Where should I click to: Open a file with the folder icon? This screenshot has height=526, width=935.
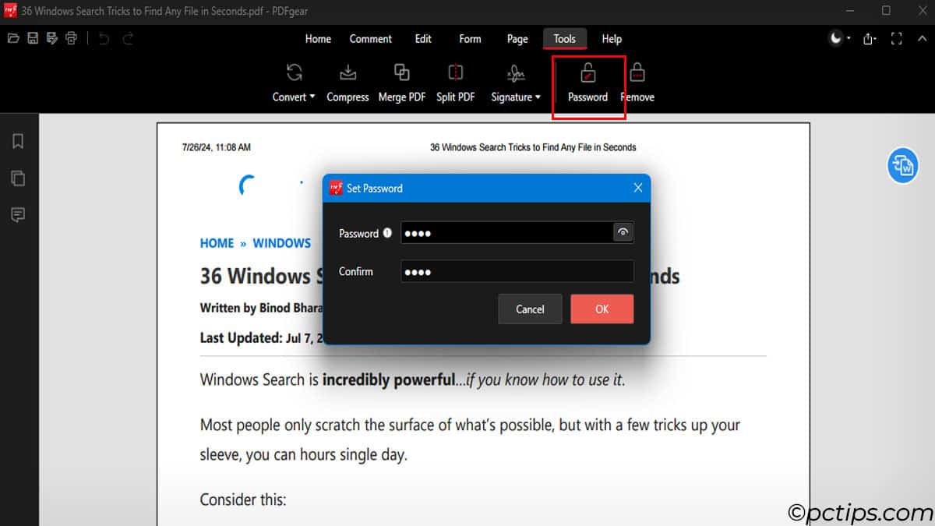(x=12, y=38)
